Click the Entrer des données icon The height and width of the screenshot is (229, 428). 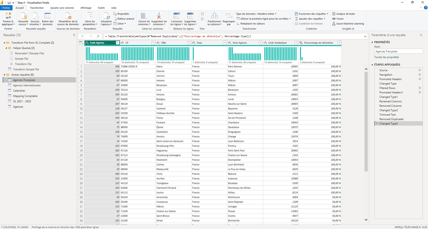click(48, 16)
